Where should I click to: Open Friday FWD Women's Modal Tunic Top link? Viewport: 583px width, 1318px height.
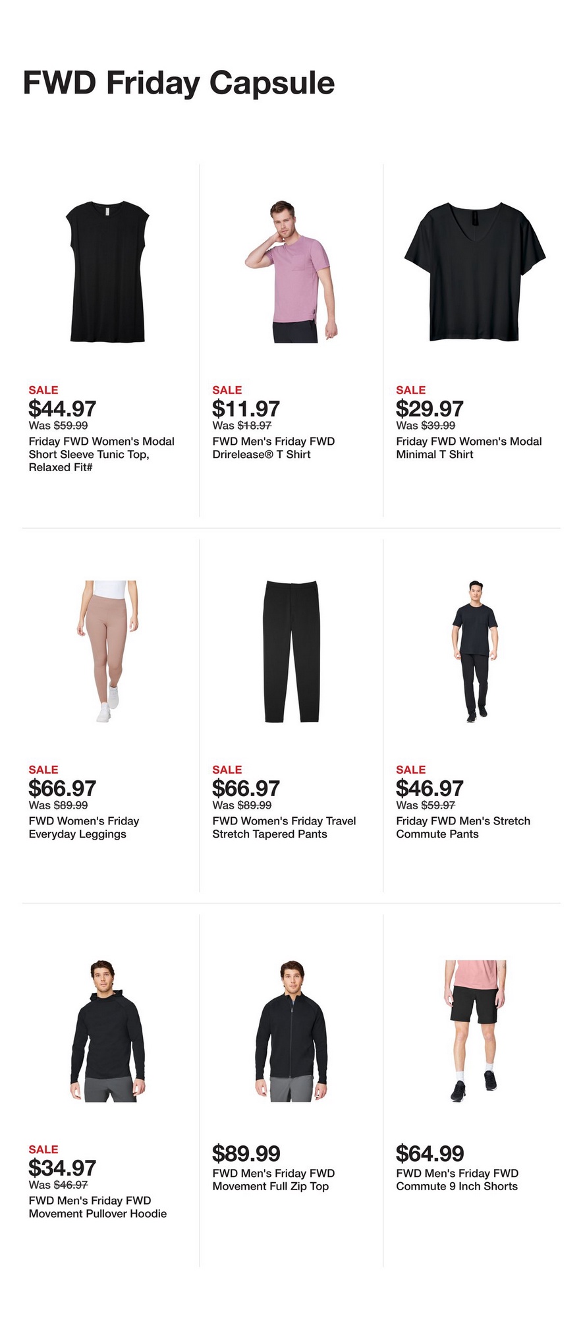(x=101, y=454)
